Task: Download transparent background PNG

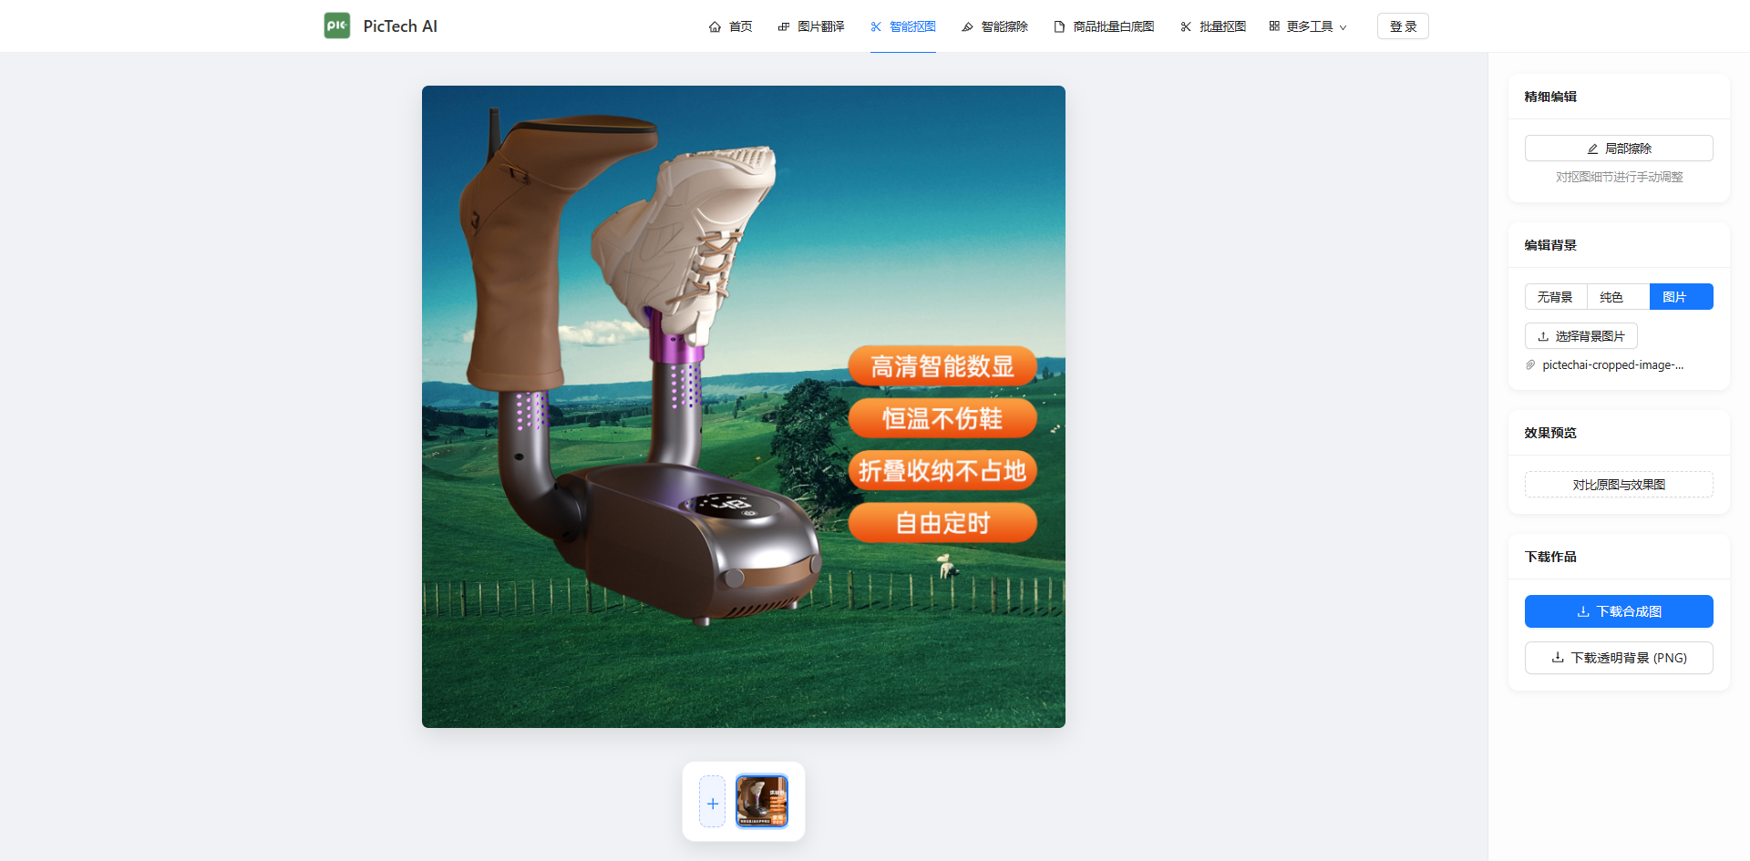Action: pos(1619,658)
